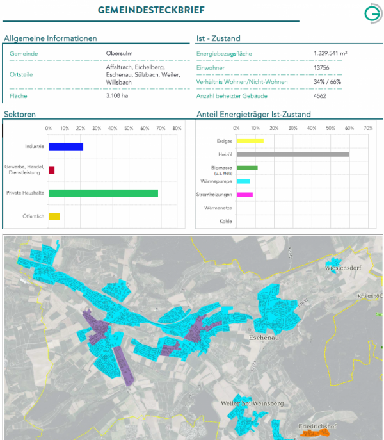Click the blue Industrie bar
384x440 pixels.
point(66,147)
